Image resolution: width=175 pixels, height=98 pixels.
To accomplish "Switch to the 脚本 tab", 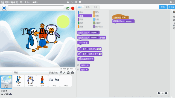I will pyautogui.click(x=80, y=7).
